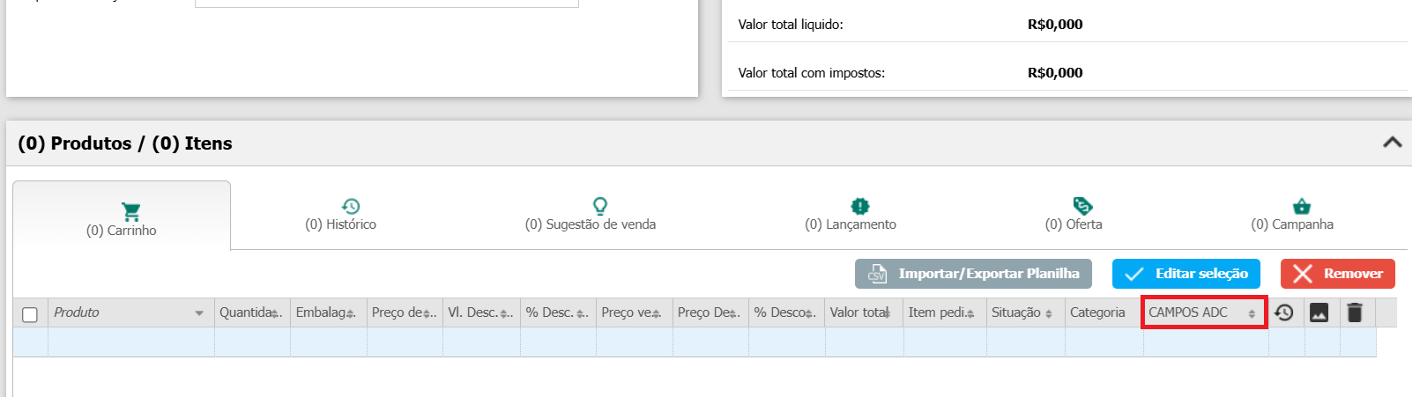Click the Produtos / Itens panel title

tap(125, 143)
